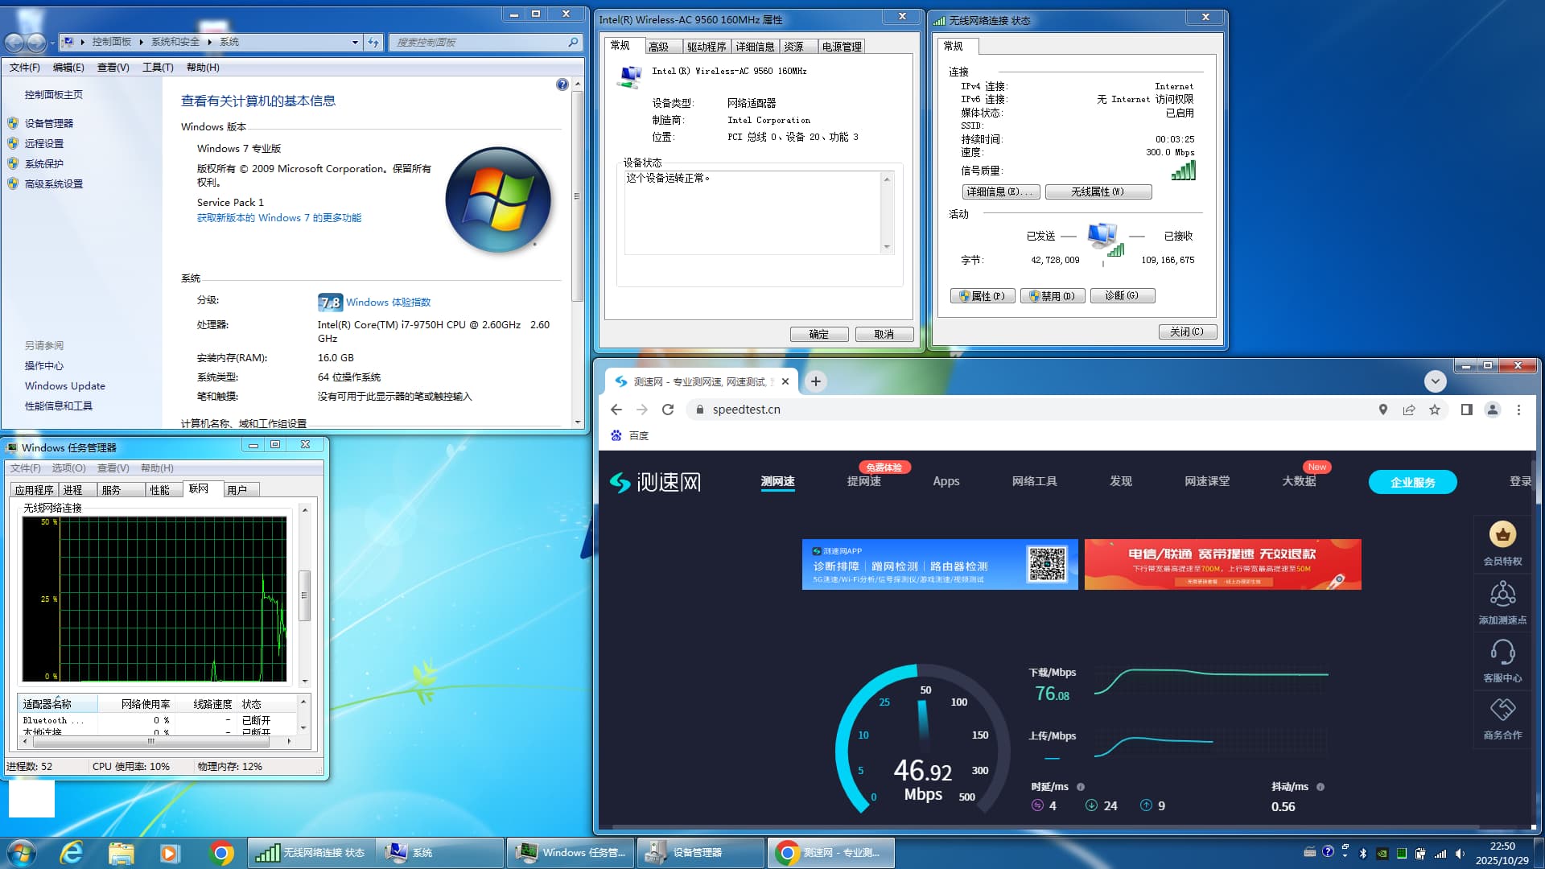The height and width of the screenshot is (869, 1545).
Task: Open the 客服中心 headset icon
Action: 1502,652
